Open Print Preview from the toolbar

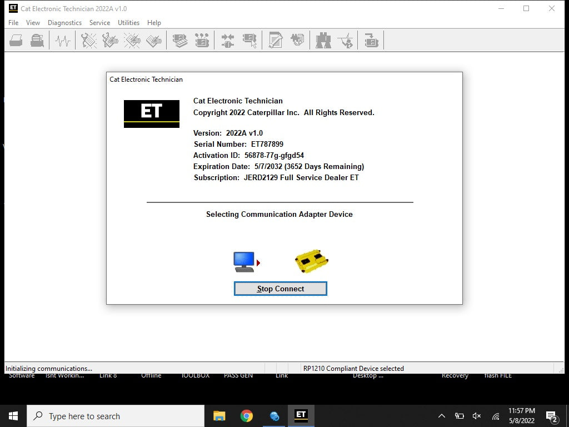click(x=37, y=40)
